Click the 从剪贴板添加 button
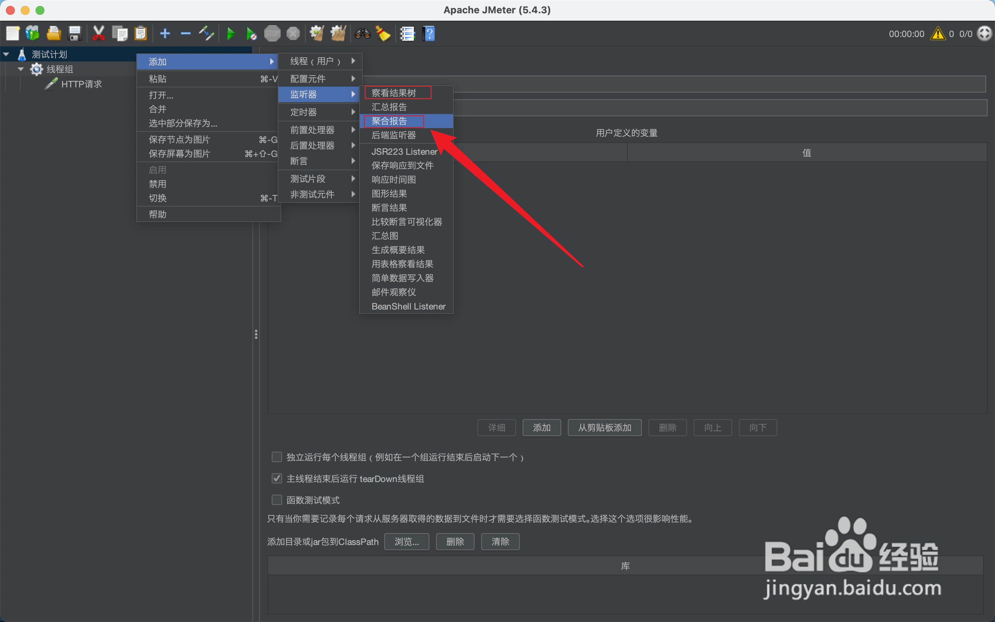Image resolution: width=995 pixels, height=622 pixels. (x=604, y=427)
